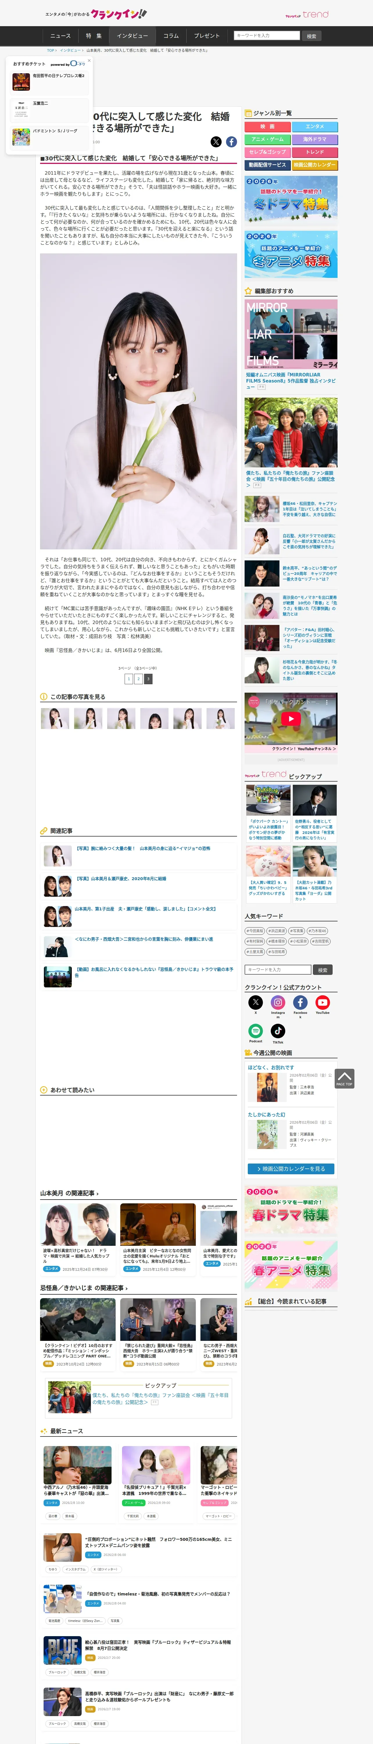Screen dimensions: 373x1744
Task: Select the 海外ドラマ genre button
Action: tap(315, 140)
